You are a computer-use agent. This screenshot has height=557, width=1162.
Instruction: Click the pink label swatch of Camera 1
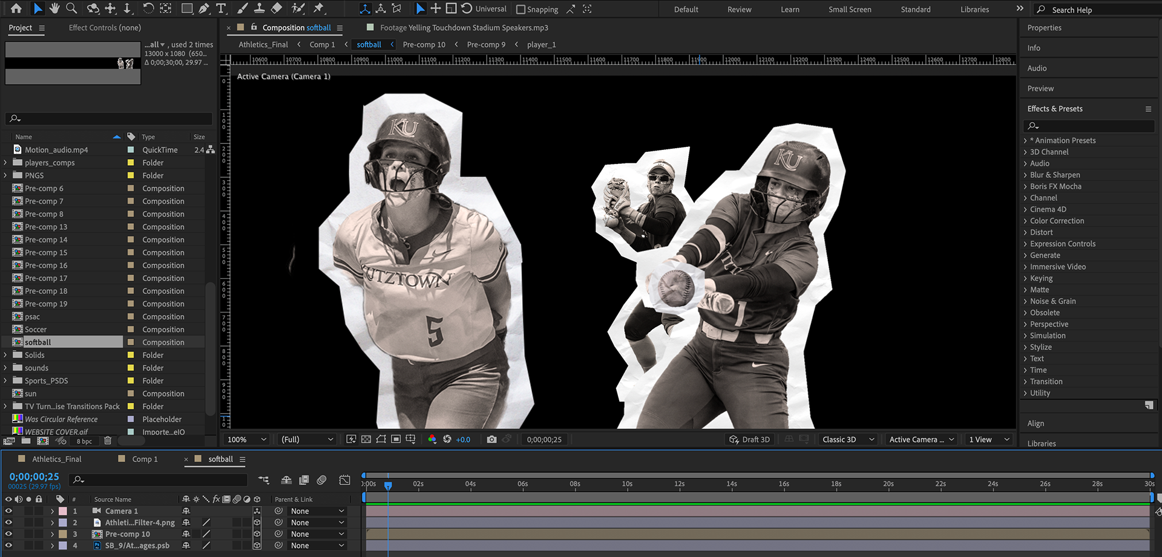(63, 511)
